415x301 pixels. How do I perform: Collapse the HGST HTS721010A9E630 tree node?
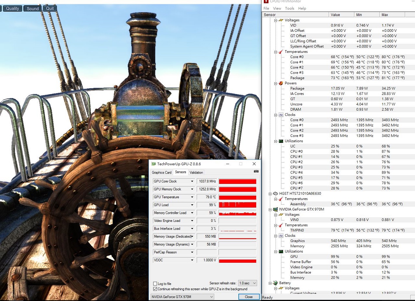coord(270,194)
